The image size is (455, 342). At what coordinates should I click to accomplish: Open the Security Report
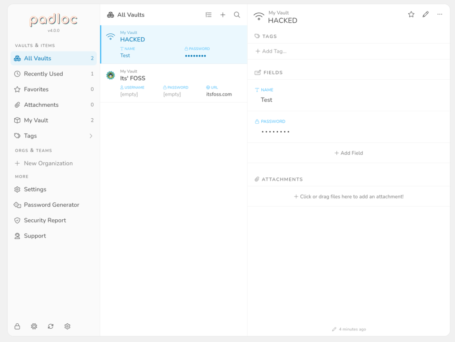pyautogui.click(x=54, y=220)
